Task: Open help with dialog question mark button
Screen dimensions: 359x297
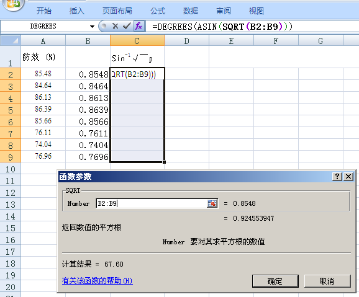Action: [x=337, y=177]
